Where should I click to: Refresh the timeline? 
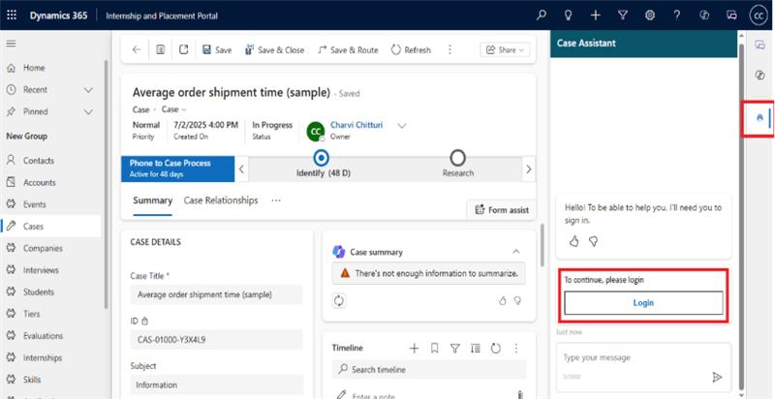(x=496, y=348)
